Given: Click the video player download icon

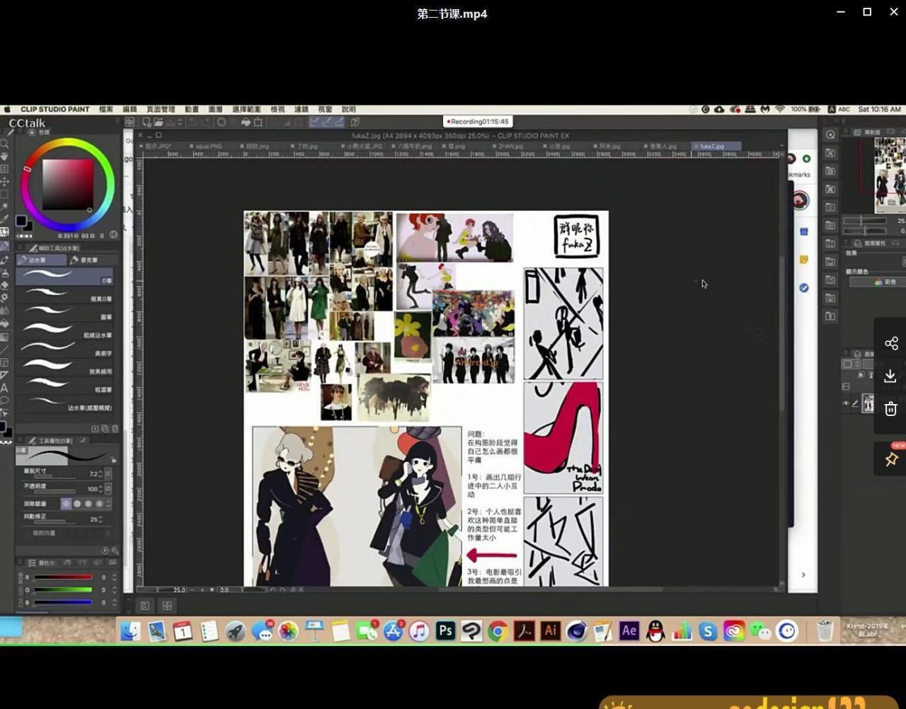Looking at the screenshot, I should (x=891, y=376).
